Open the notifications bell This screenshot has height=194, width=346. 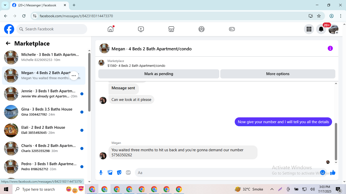[321, 29]
